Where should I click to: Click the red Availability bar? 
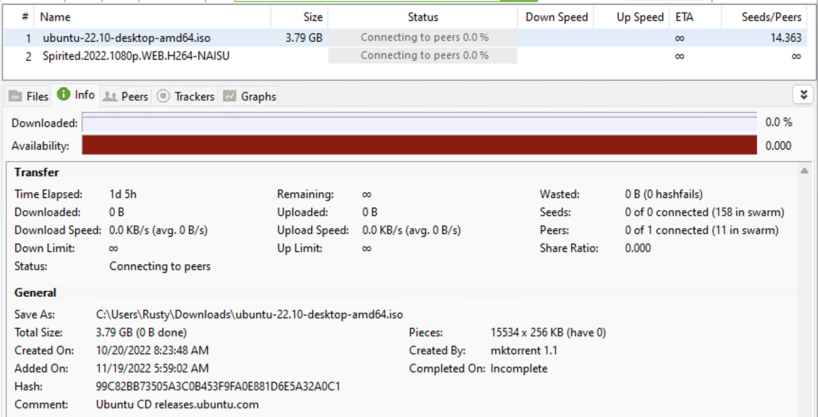[419, 145]
